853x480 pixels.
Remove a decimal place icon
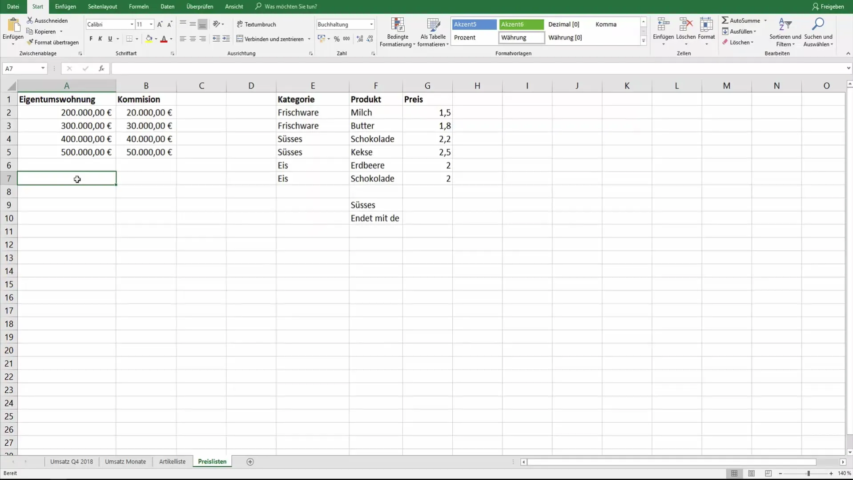(370, 39)
